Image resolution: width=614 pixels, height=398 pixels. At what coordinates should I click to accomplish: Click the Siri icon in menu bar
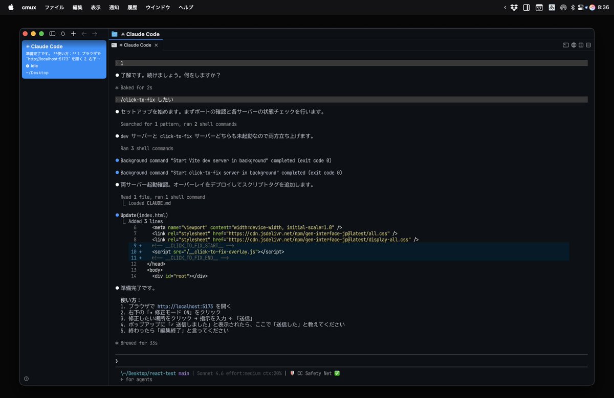[592, 7]
